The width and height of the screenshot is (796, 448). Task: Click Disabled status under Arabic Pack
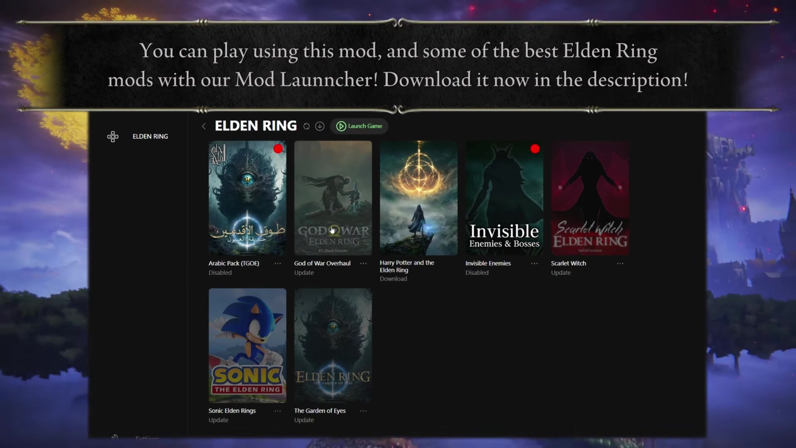(x=220, y=273)
